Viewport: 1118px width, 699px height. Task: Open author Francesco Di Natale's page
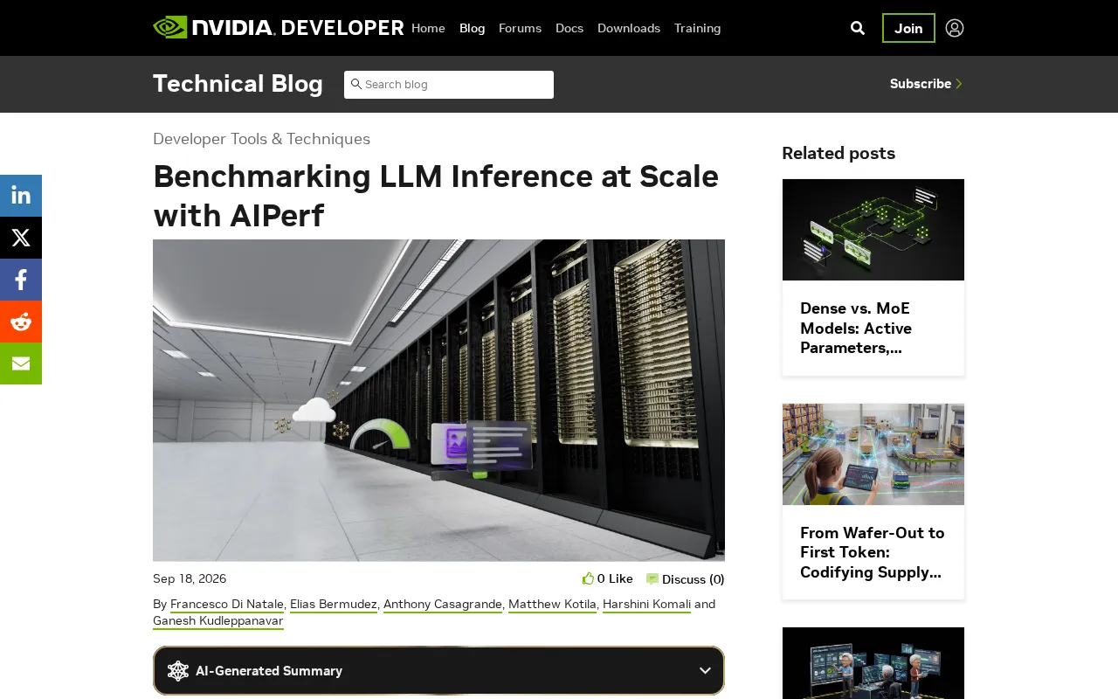tap(227, 604)
